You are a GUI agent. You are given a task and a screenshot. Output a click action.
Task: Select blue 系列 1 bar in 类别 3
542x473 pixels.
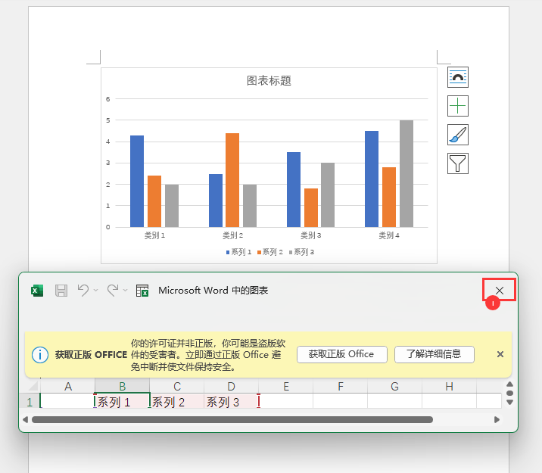(x=294, y=190)
